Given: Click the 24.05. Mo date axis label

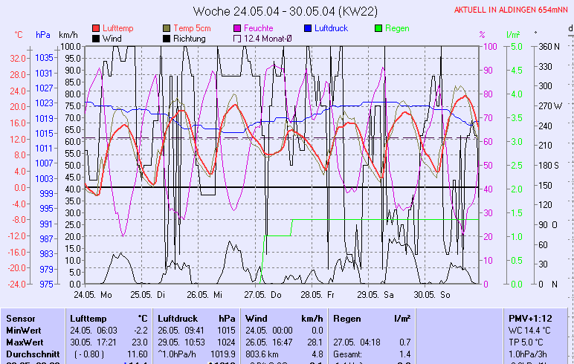Looking at the screenshot, I should [98, 295].
